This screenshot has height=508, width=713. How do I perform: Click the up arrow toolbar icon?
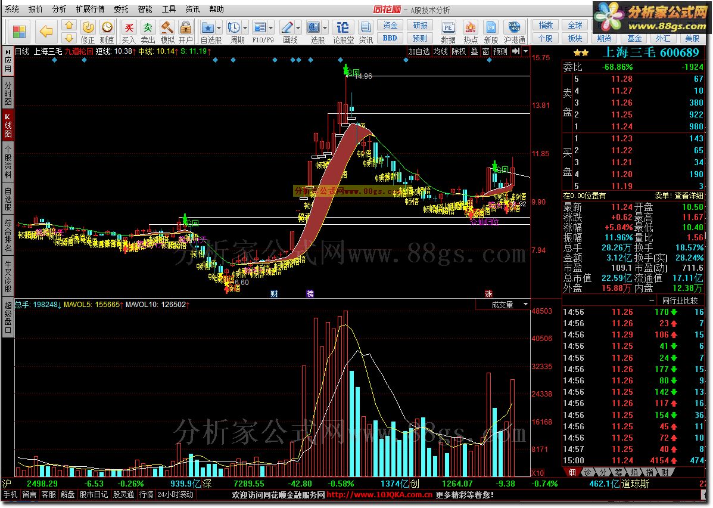[69, 25]
